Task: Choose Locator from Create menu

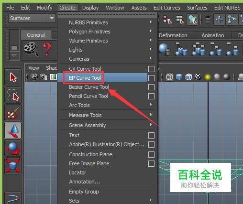Action: coord(77,172)
